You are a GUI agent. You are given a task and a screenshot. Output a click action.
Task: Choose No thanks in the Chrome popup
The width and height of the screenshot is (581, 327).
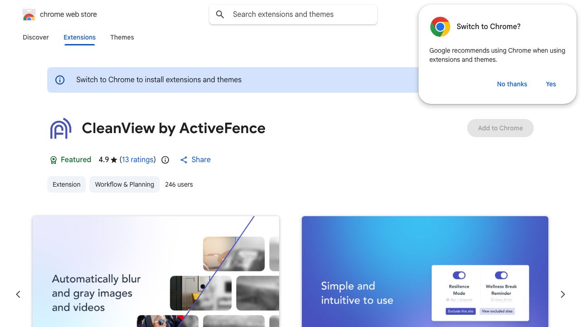[x=512, y=84]
